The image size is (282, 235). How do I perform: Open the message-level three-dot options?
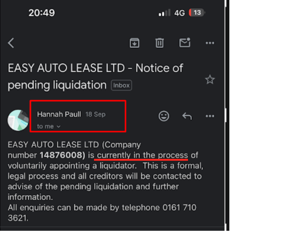click(x=210, y=116)
